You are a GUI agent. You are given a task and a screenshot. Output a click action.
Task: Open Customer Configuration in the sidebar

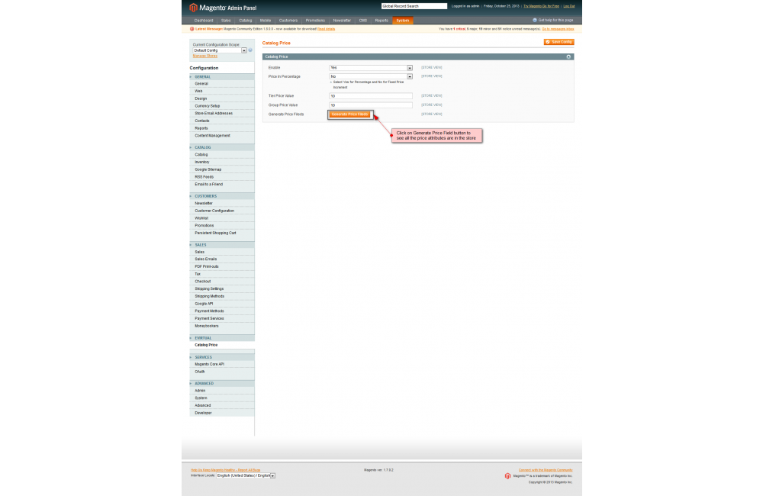[x=222, y=211]
